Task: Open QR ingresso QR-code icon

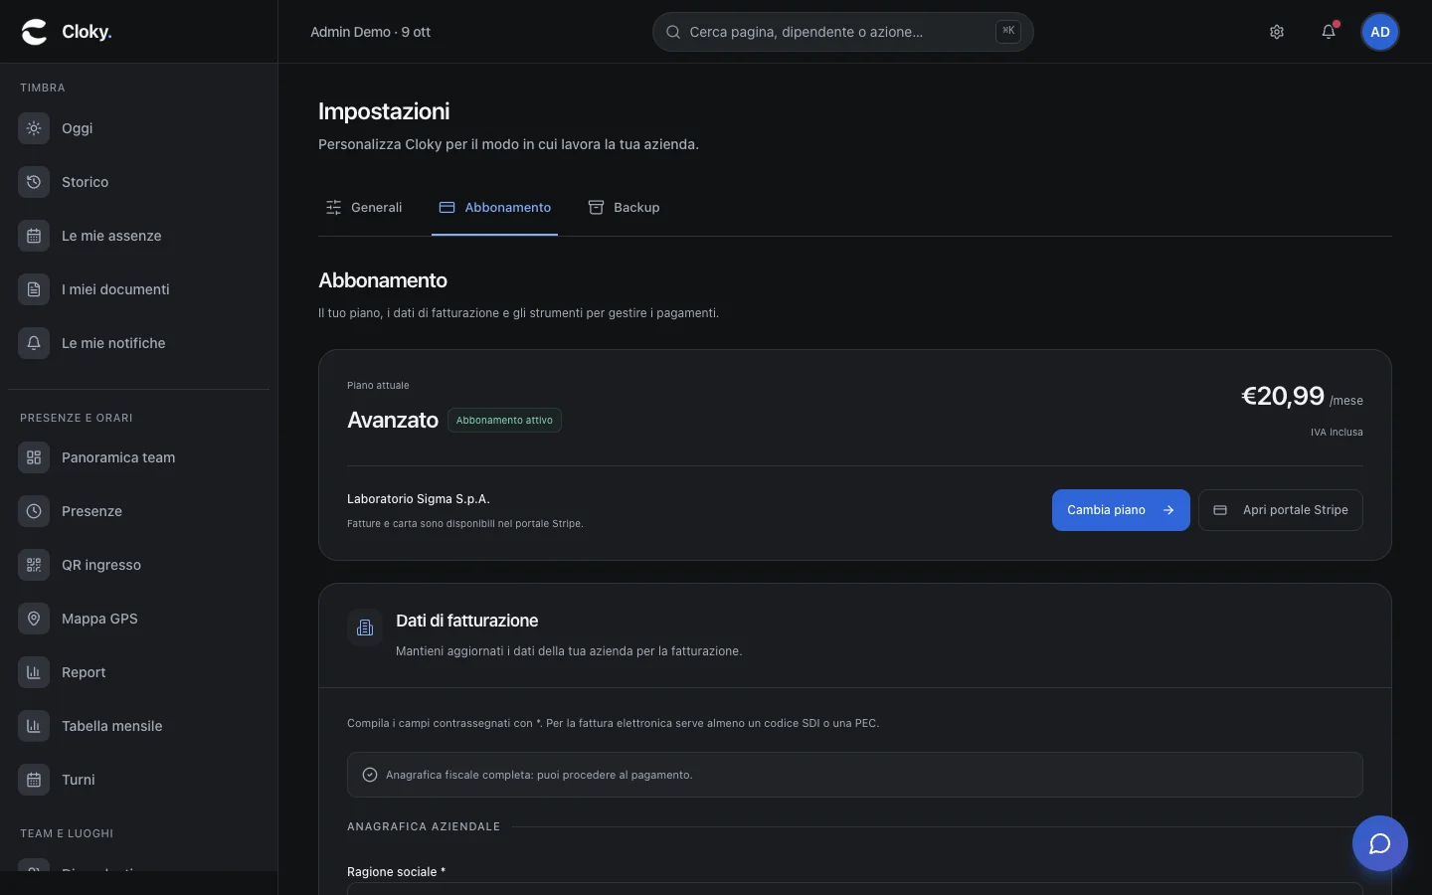Action: point(34,565)
